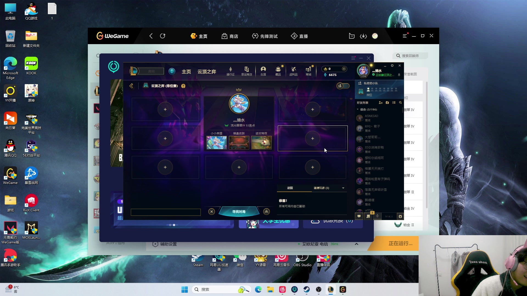
Task: Click the 寻找对局 find match button
Action: (239, 212)
